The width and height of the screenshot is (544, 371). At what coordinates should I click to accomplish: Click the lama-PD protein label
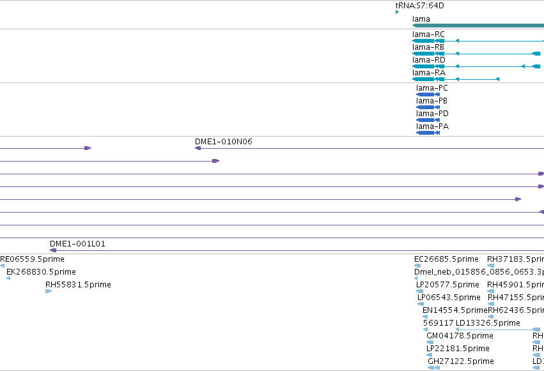click(432, 114)
